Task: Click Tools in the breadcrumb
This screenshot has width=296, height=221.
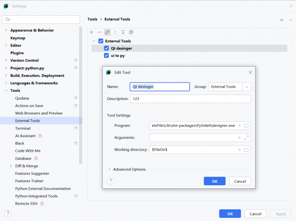Action: click(92, 19)
